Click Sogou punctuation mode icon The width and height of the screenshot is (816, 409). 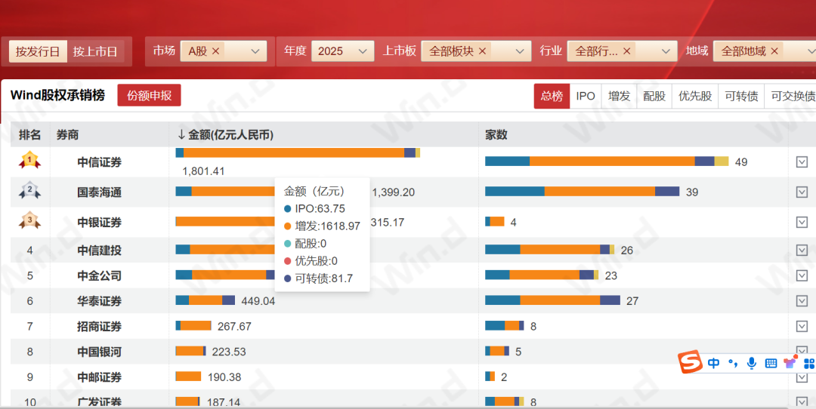[733, 363]
